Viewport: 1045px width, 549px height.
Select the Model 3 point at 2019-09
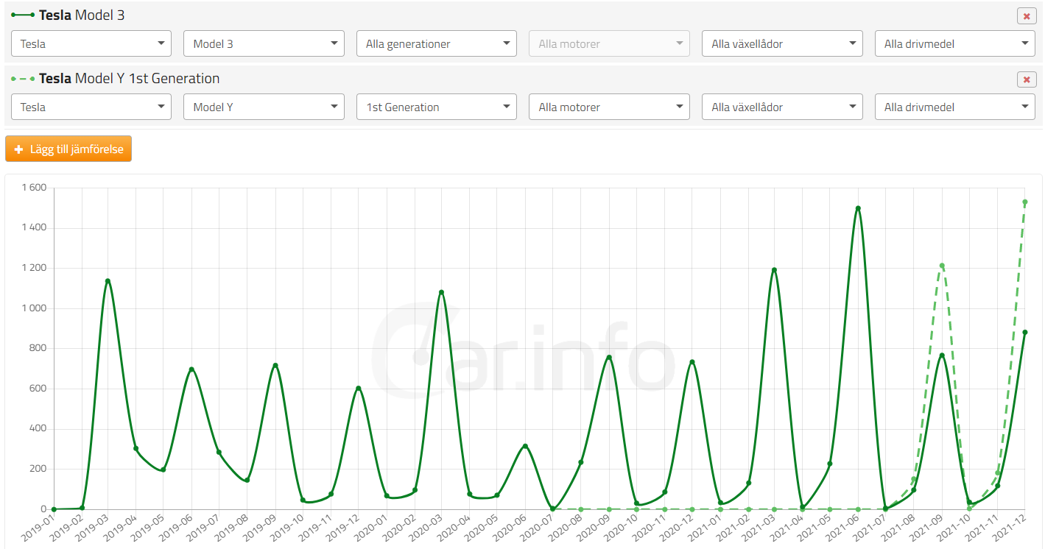[275, 365]
